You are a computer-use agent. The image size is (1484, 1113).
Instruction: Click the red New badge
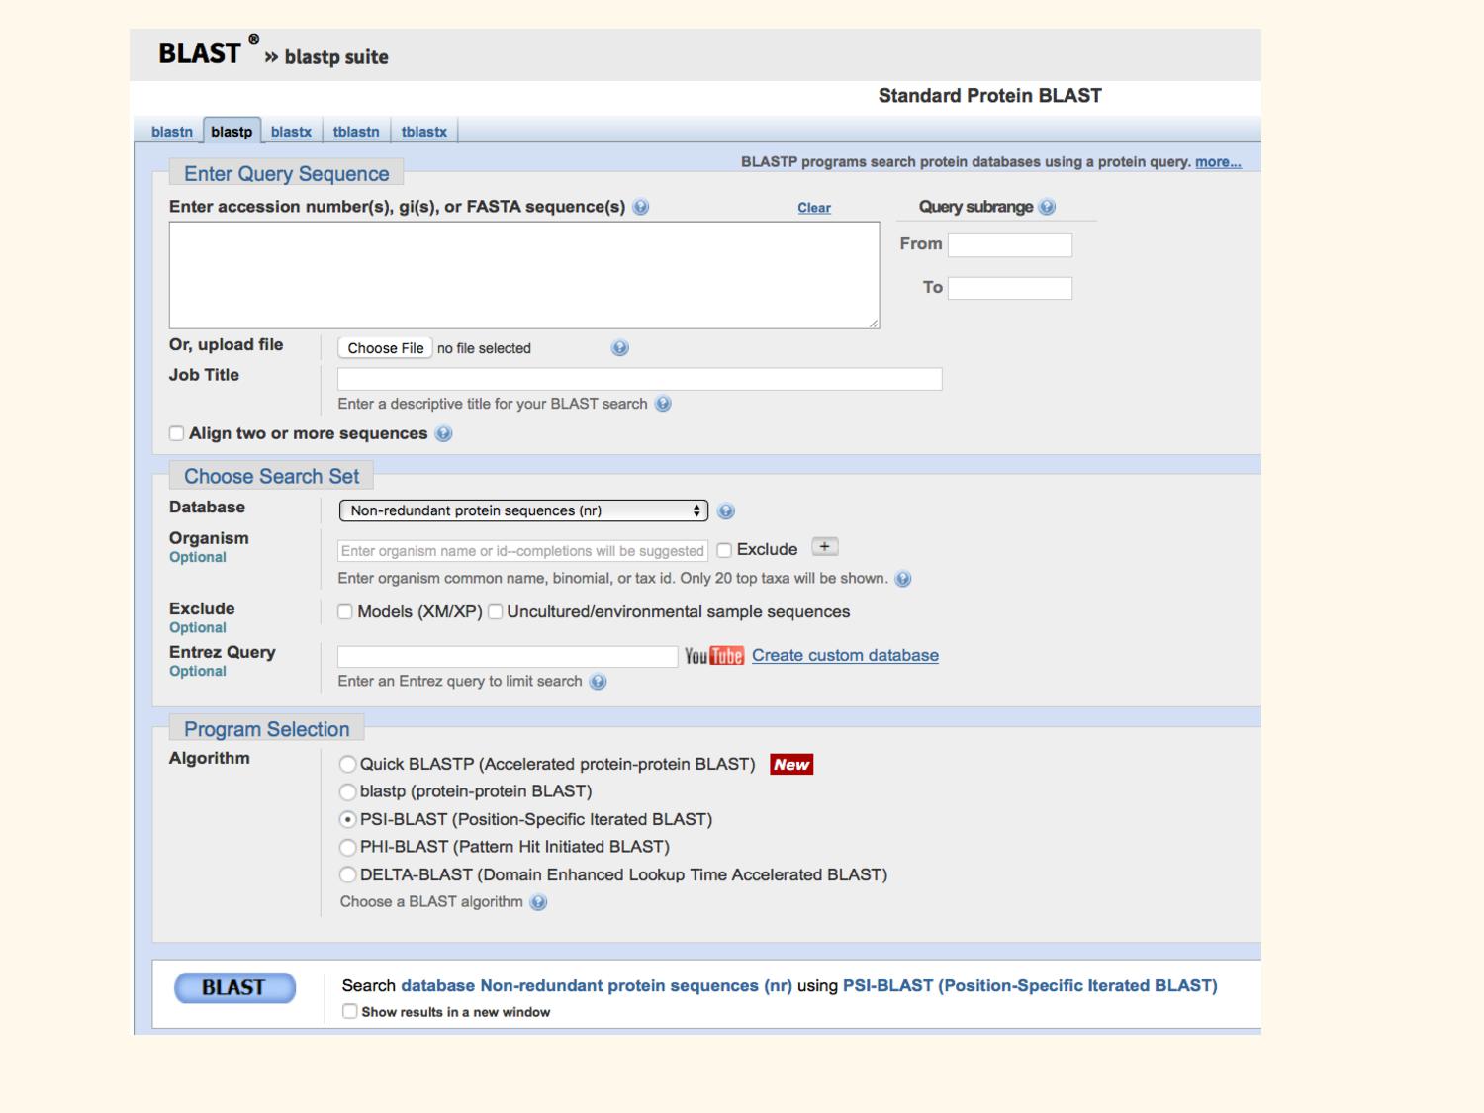pos(791,764)
